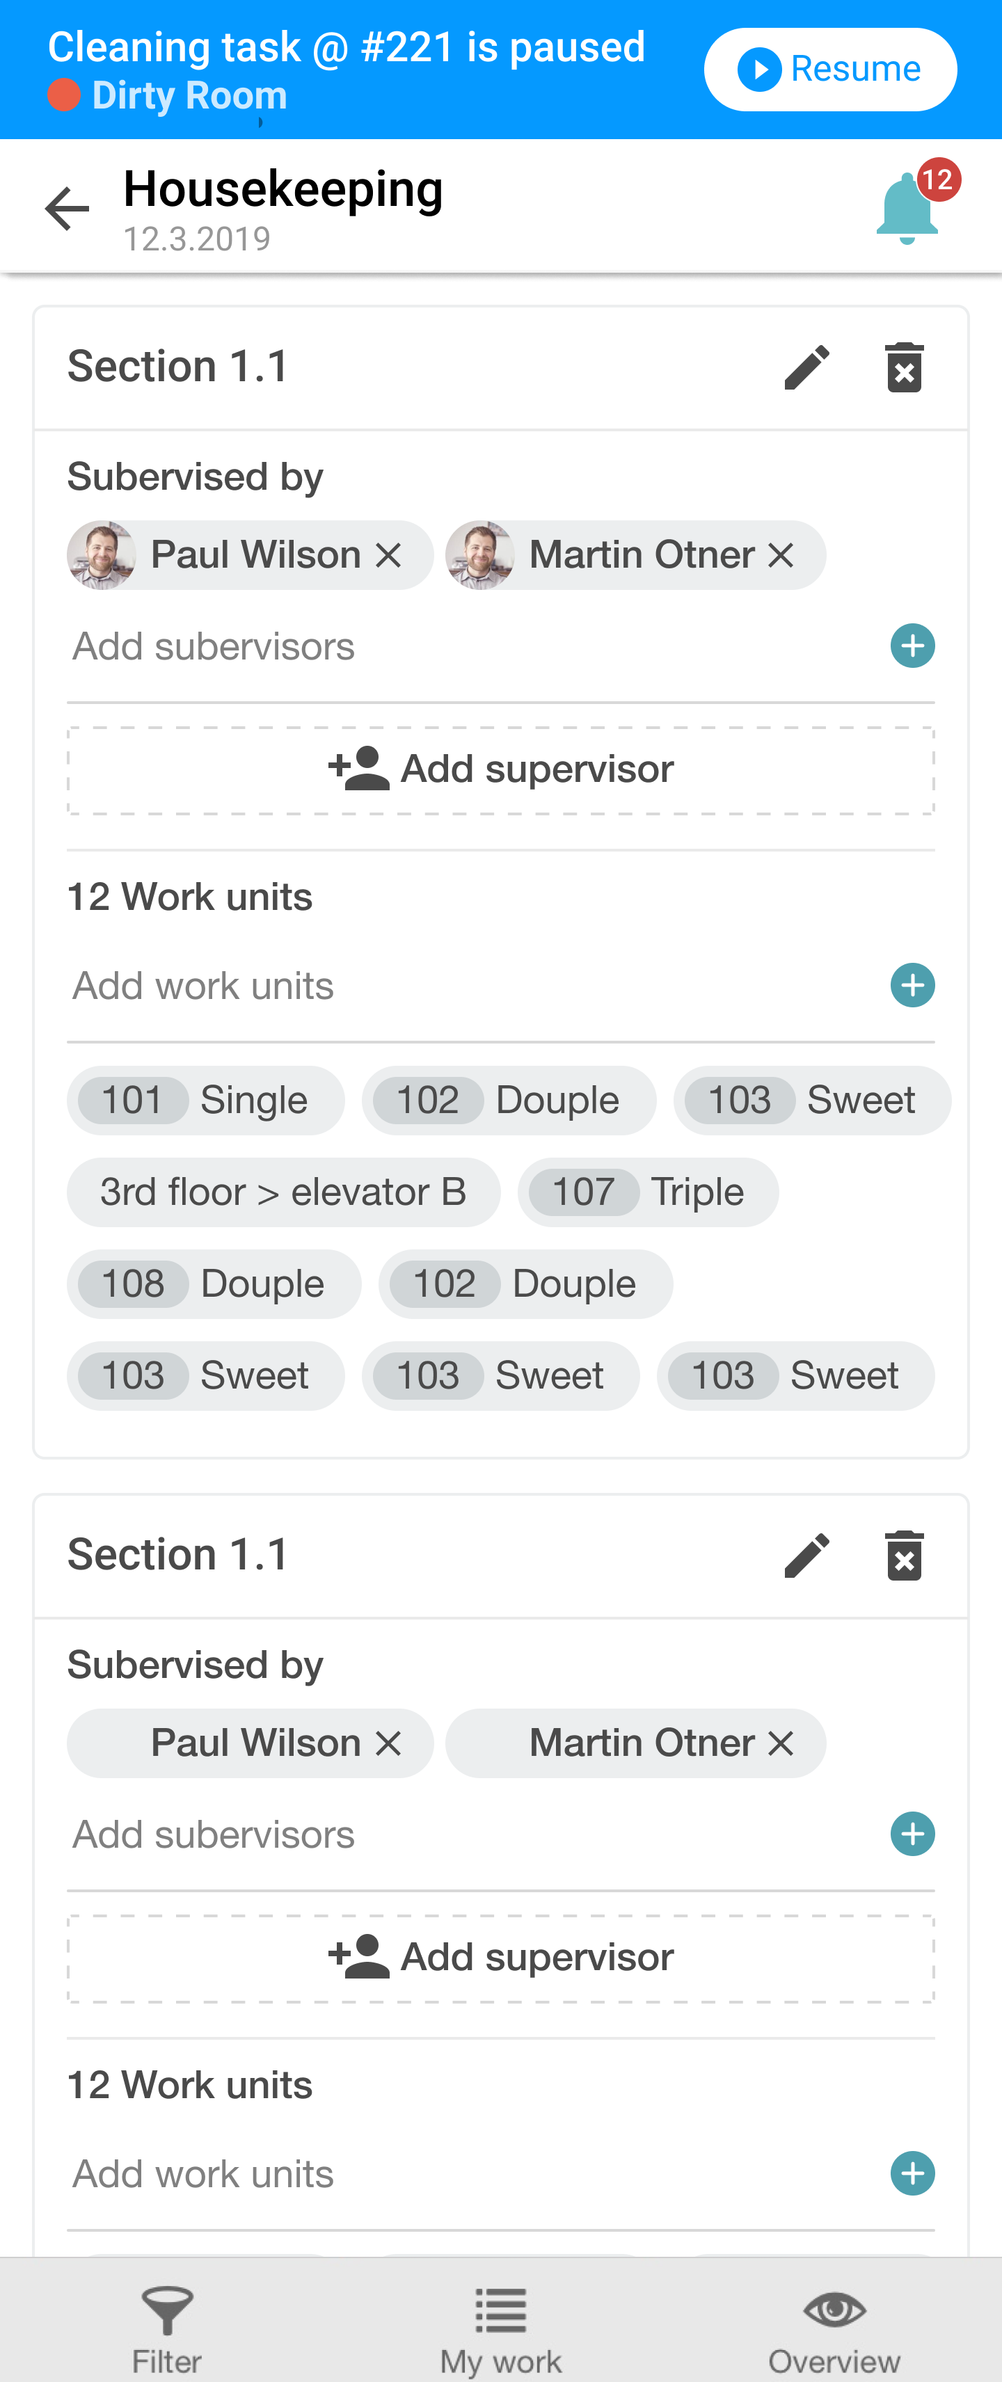Screen dimensions: 1002x2382
Task: Delete the first Section 1.1 with trash icon
Action: tap(904, 367)
